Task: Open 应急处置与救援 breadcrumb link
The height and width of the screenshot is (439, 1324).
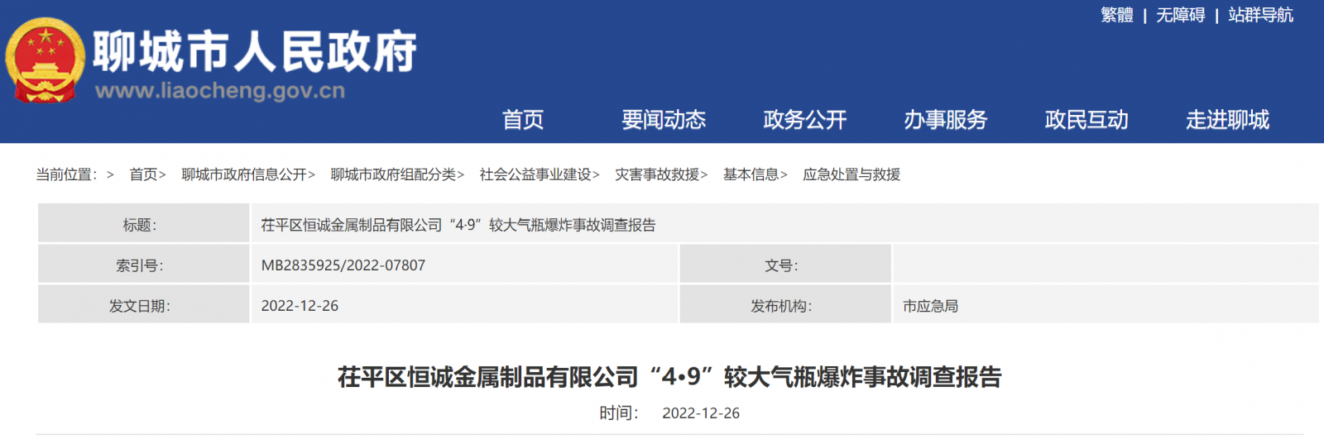Action: tap(851, 174)
